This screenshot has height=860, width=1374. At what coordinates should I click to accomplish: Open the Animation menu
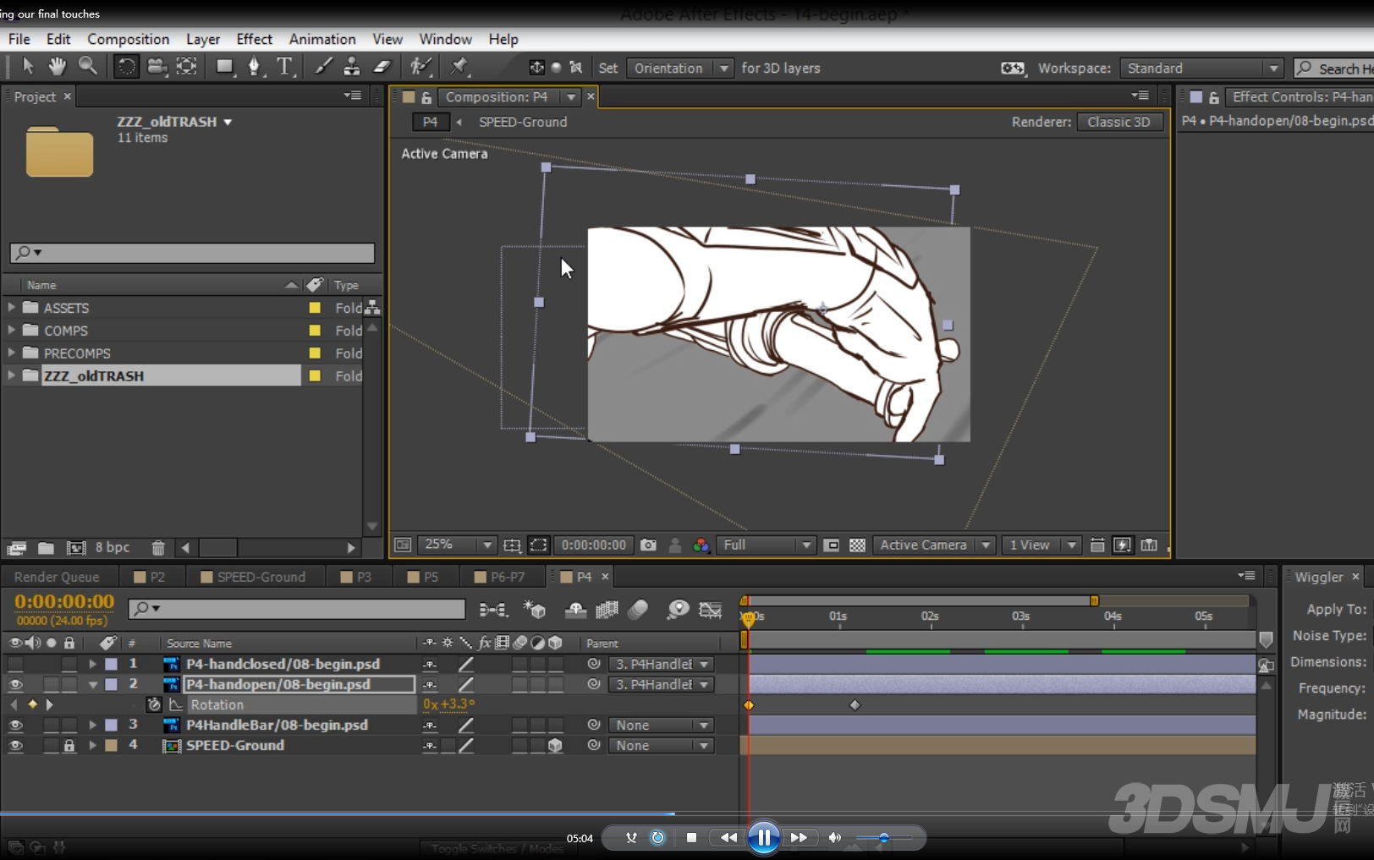[322, 39]
